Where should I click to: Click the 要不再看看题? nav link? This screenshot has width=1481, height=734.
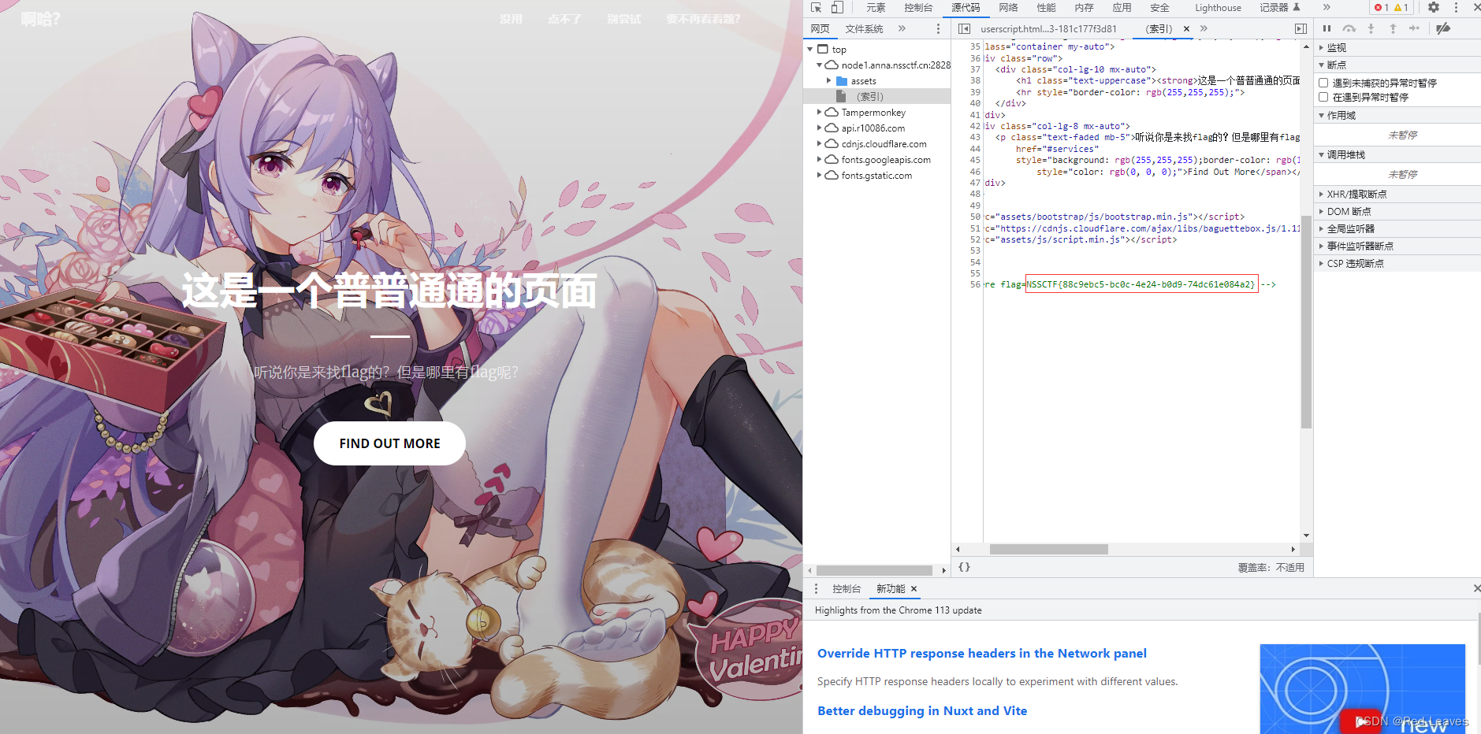[x=703, y=19]
